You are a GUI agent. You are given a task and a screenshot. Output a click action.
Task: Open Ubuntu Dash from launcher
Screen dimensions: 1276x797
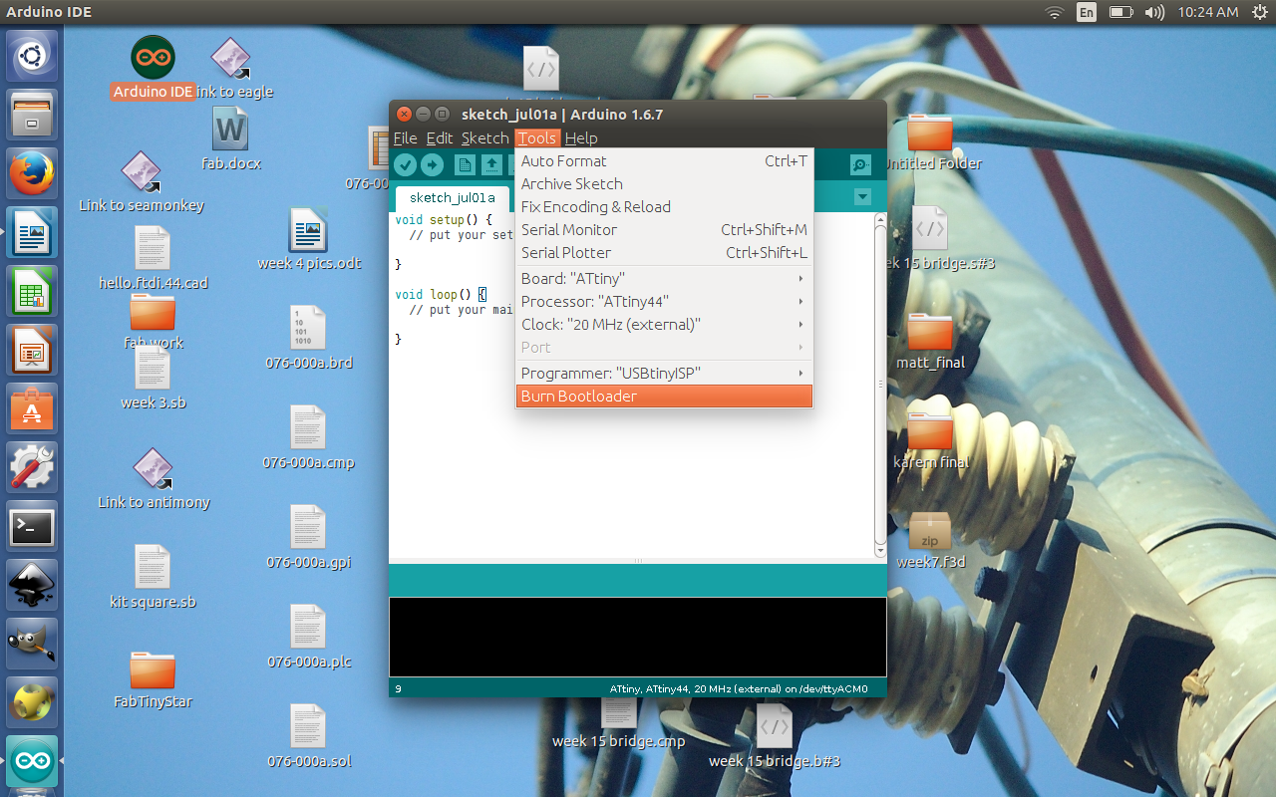point(32,57)
